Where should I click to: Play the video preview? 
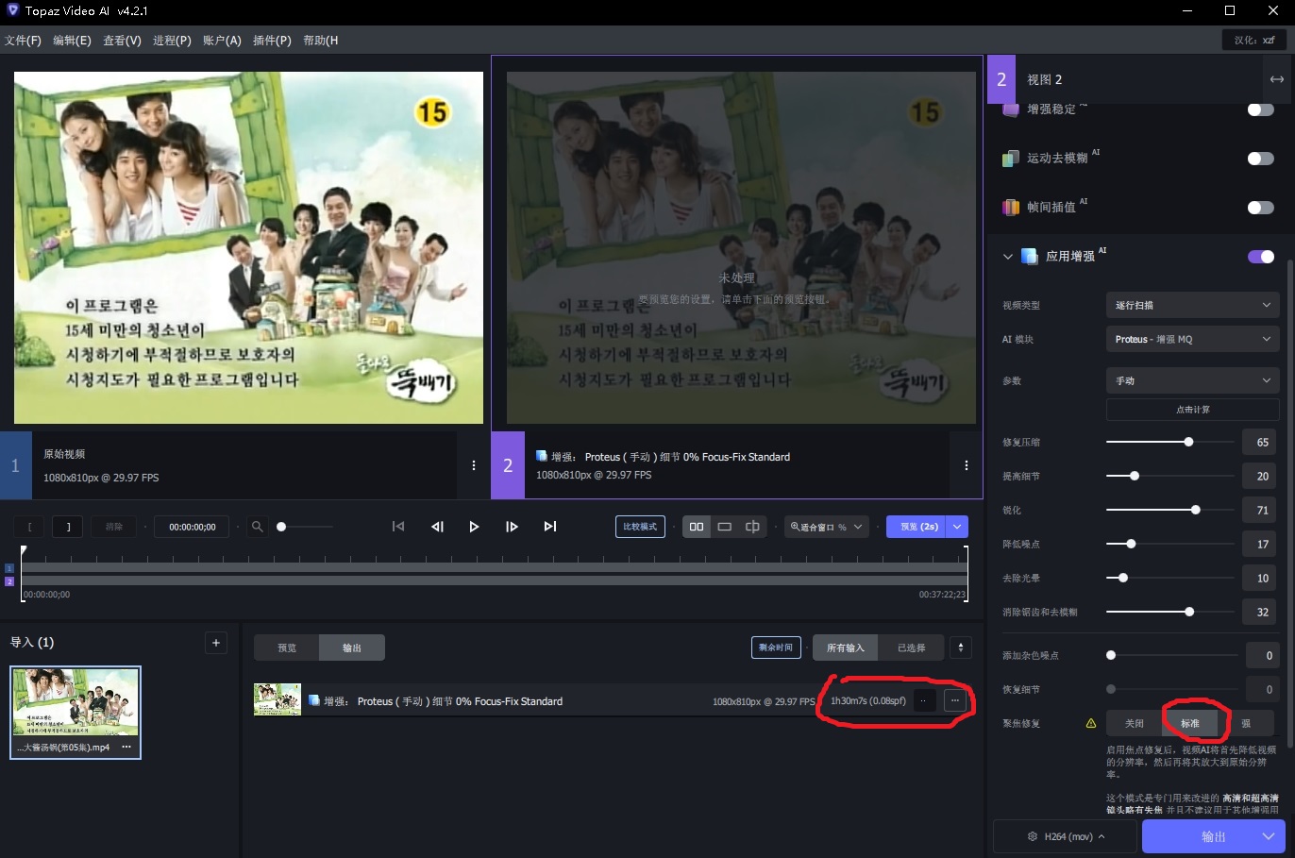click(x=474, y=527)
